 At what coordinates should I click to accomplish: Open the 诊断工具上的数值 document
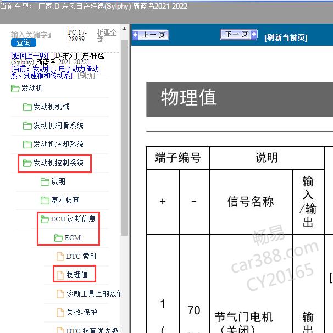93,294
